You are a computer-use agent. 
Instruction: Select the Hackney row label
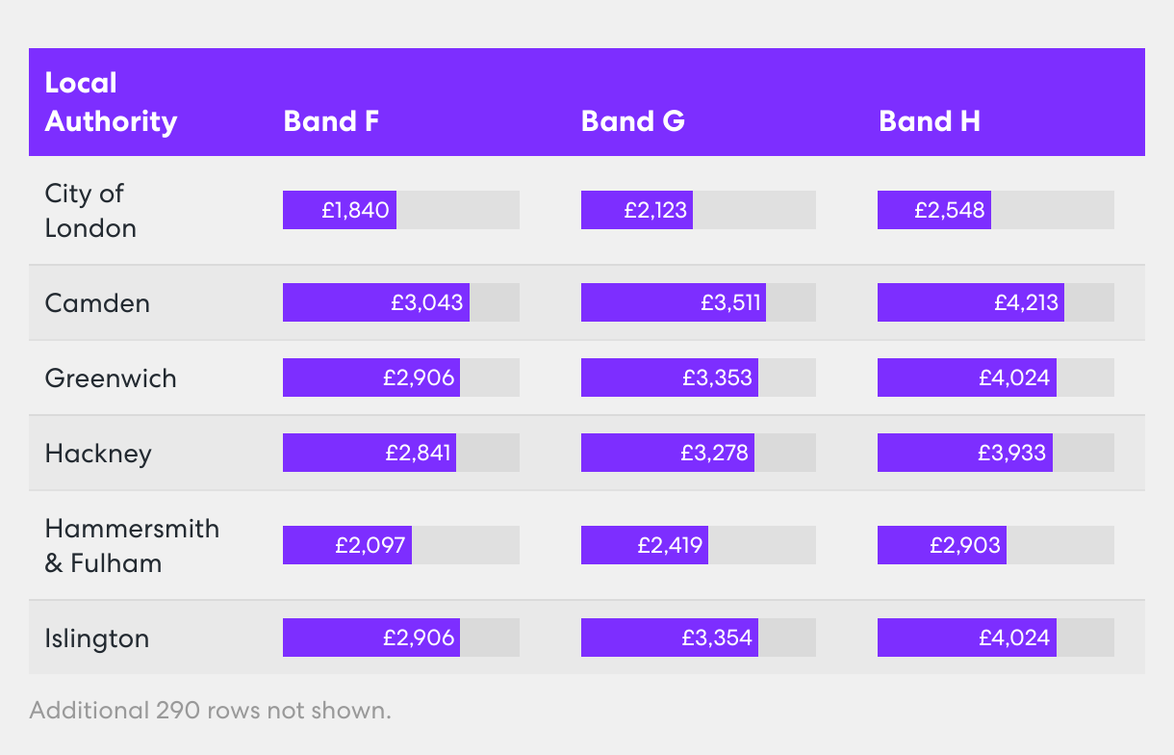tap(98, 454)
